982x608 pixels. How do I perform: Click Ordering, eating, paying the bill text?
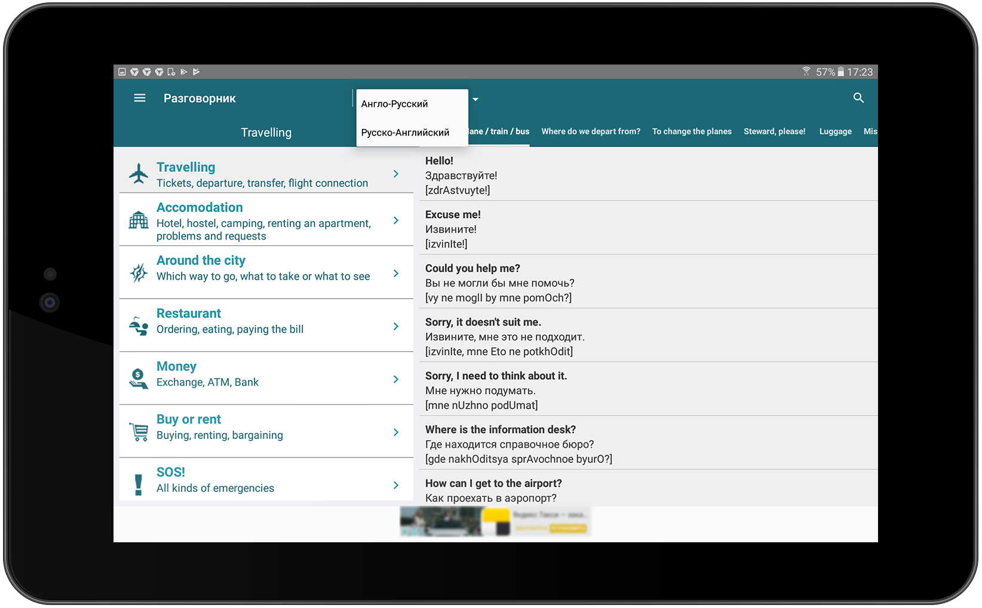(230, 329)
